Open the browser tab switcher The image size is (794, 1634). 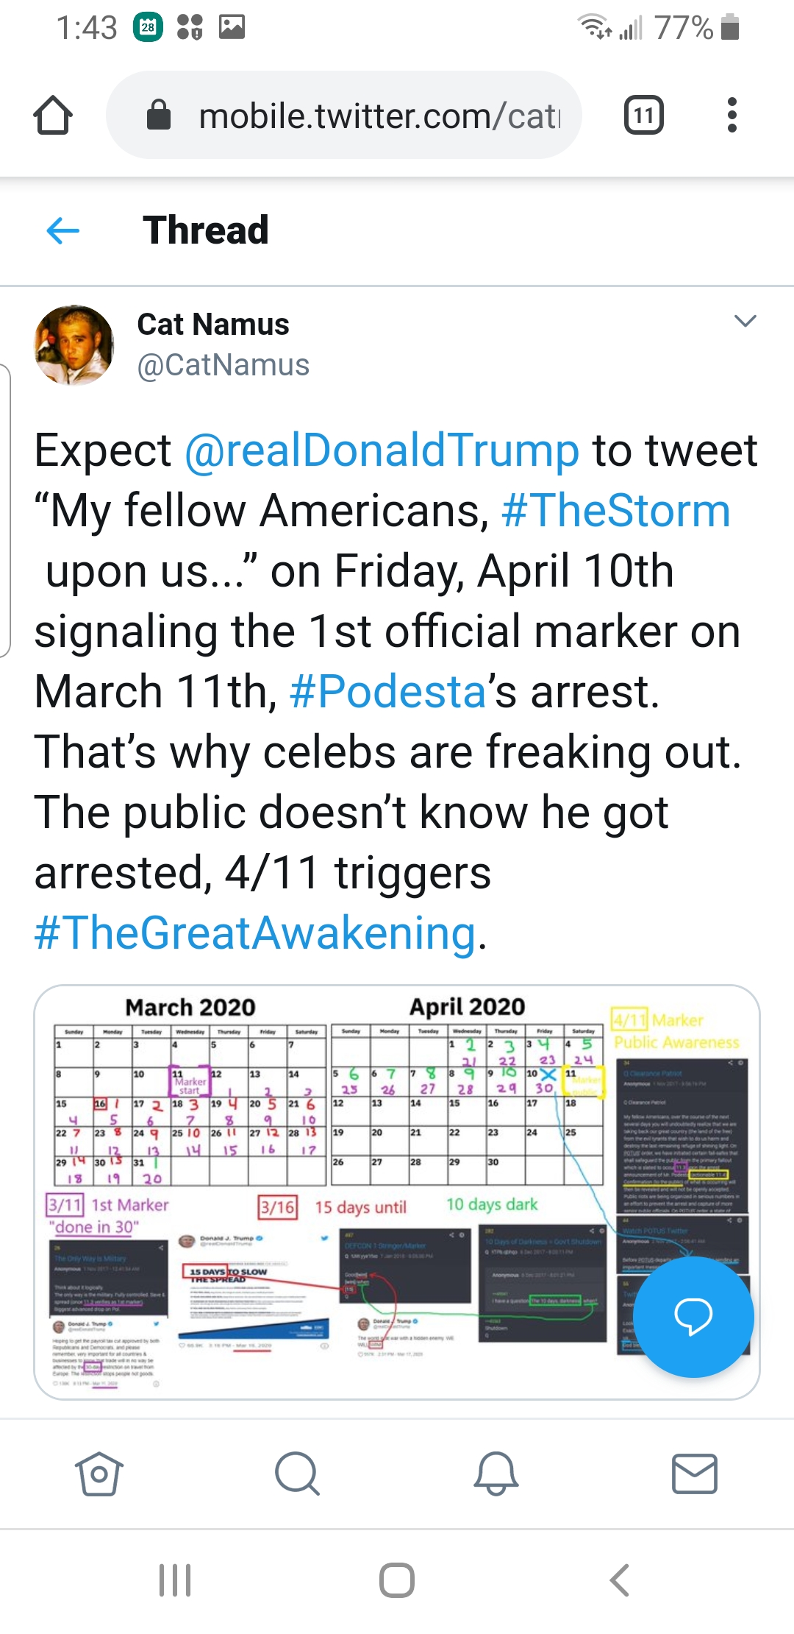pos(643,116)
